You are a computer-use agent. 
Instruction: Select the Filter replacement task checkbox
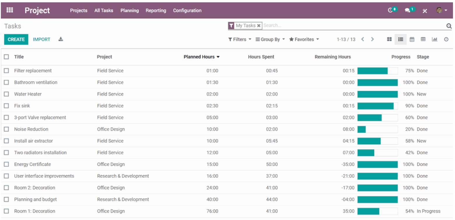click(x=6, y=71)
